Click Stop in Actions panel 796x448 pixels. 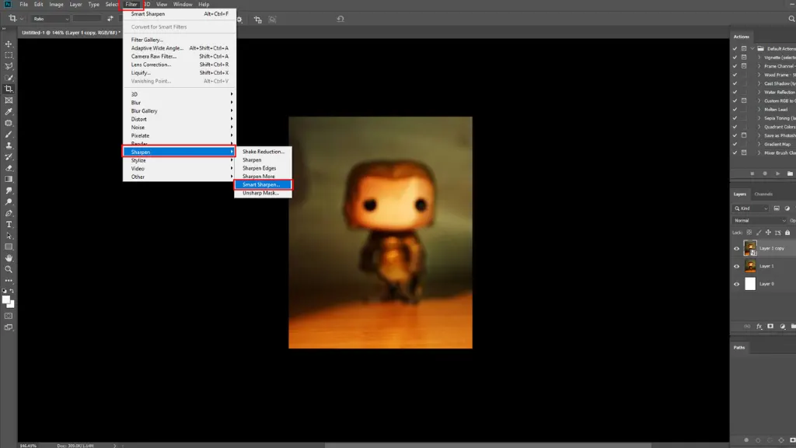coord(752,173)
